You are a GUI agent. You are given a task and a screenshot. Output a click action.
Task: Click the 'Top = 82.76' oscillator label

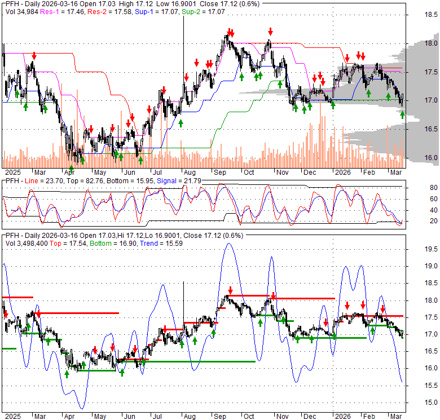coord(84,181)
